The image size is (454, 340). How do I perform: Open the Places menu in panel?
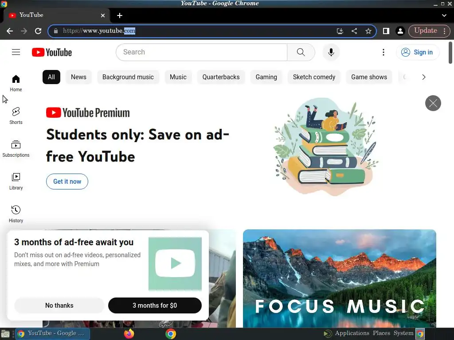click(x=381, y=333)
